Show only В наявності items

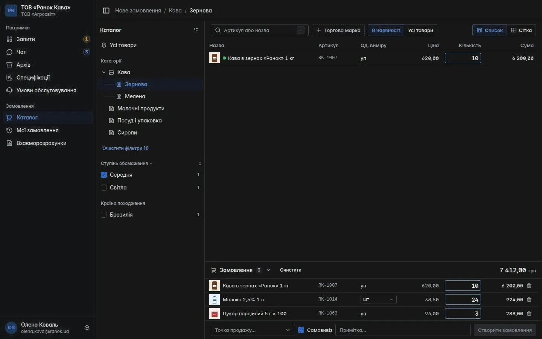coord(386,30)
